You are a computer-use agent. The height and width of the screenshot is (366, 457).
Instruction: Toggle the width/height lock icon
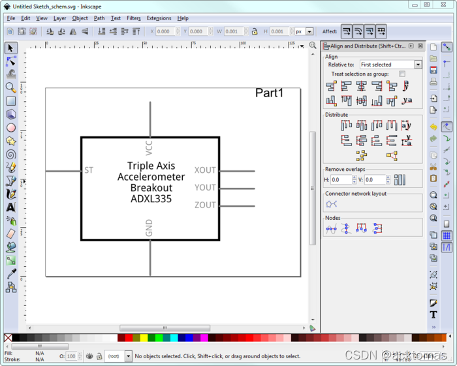(255, 31)
